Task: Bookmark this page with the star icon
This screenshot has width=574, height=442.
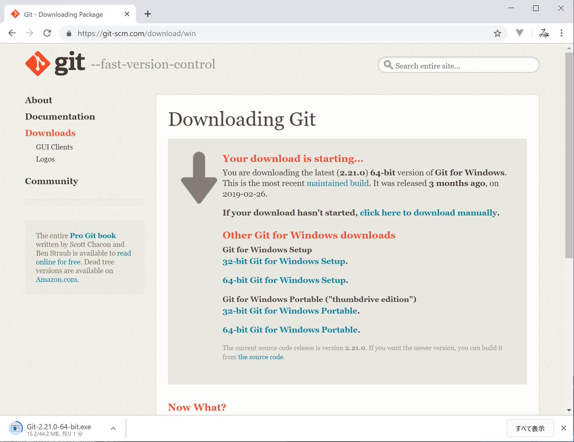Action: (497, 33)
